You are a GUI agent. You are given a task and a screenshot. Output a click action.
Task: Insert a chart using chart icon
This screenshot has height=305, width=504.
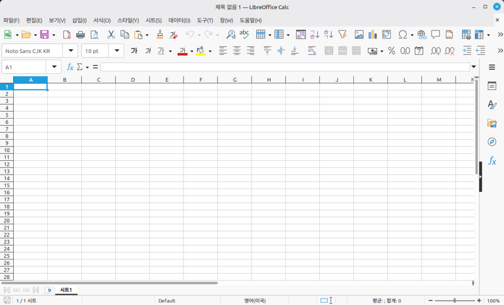click(373, 35)
